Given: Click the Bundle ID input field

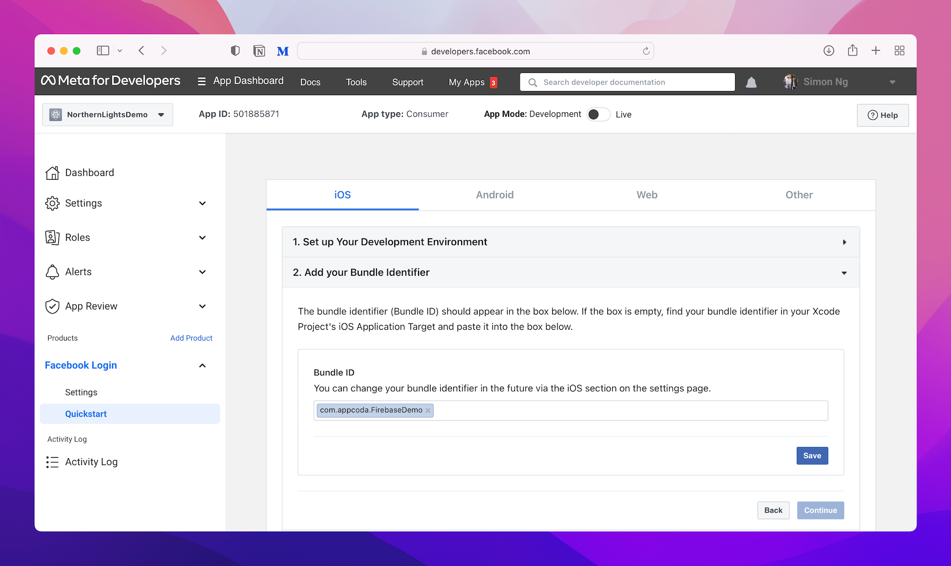Looking at the screenshot, I should [629, 411].
